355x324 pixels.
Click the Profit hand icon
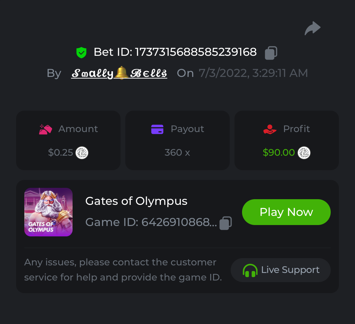270,129
